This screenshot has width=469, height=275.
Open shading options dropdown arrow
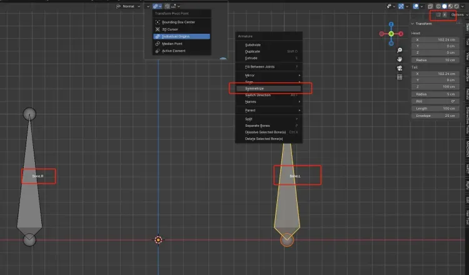coord(463,6)
